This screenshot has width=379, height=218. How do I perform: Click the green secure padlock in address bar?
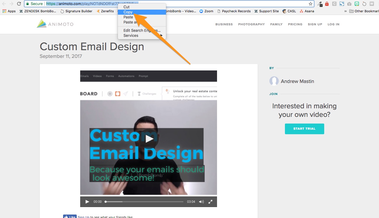(x=27, y=4)
